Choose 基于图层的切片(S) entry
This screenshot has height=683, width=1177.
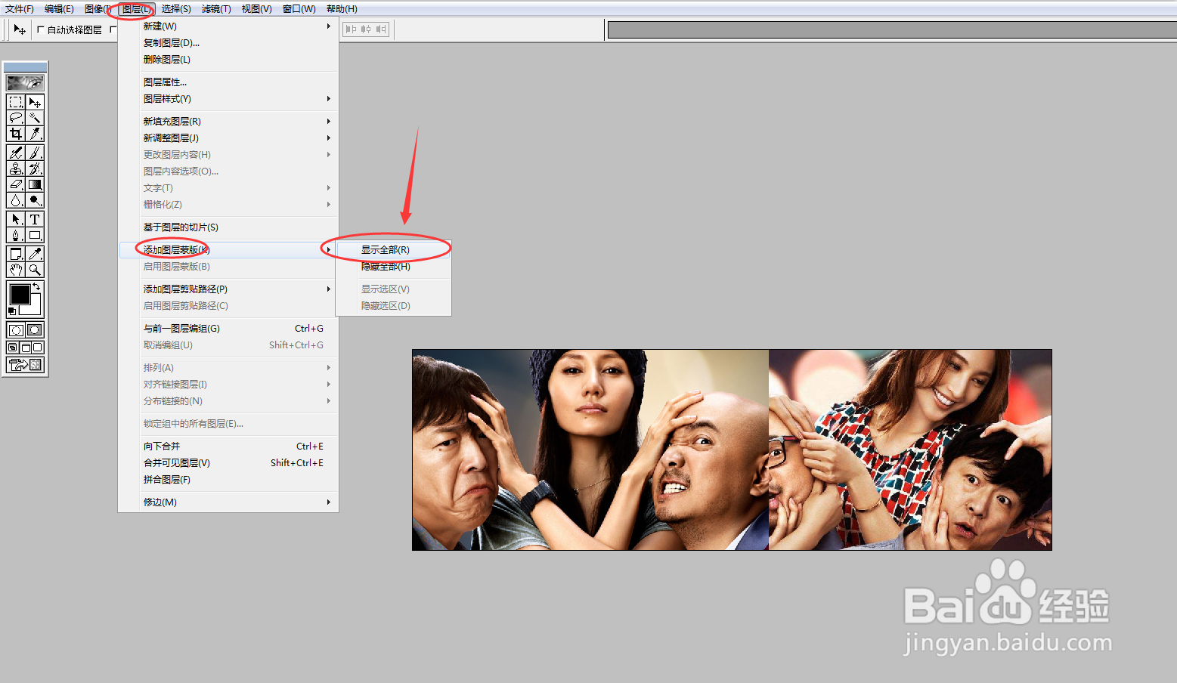click(x=228, y=227)
